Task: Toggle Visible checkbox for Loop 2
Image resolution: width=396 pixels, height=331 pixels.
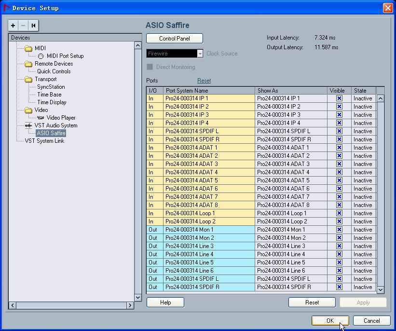Action: click(339, 221)
